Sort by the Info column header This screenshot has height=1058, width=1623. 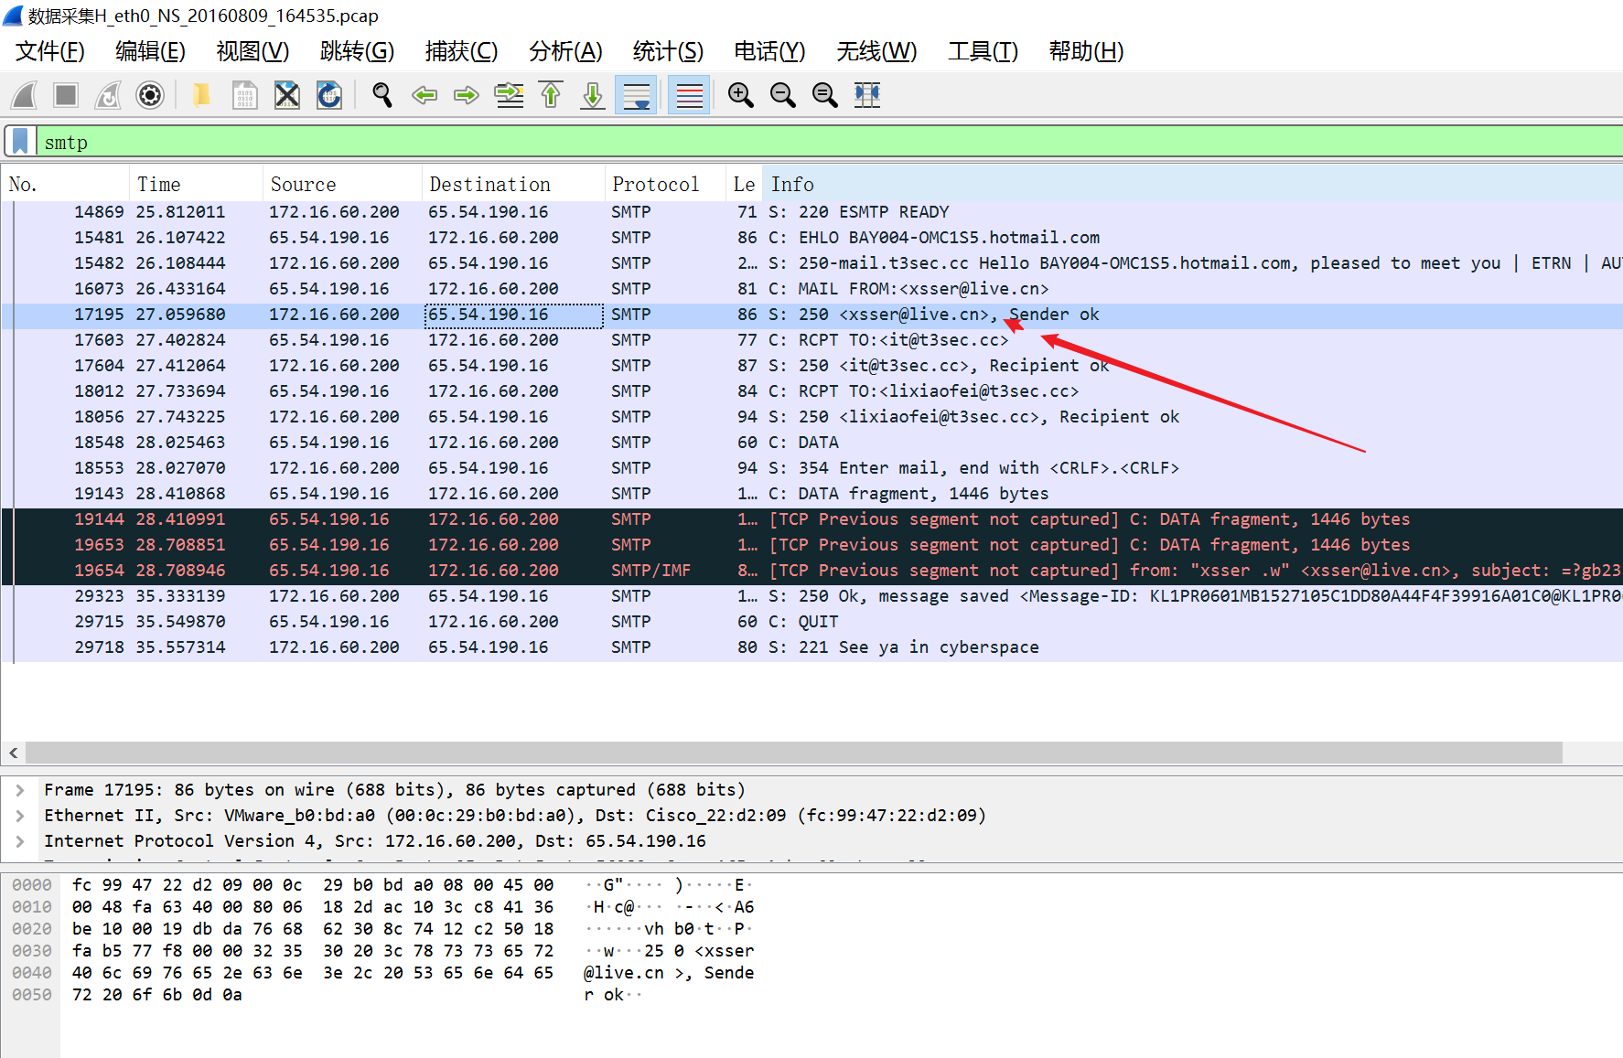tap(1192, 185)
